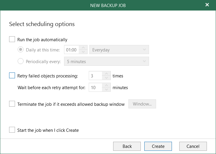Decrease daily time with down arrow
This screenshot has width=216, height=154.
[x=83, y=52]
